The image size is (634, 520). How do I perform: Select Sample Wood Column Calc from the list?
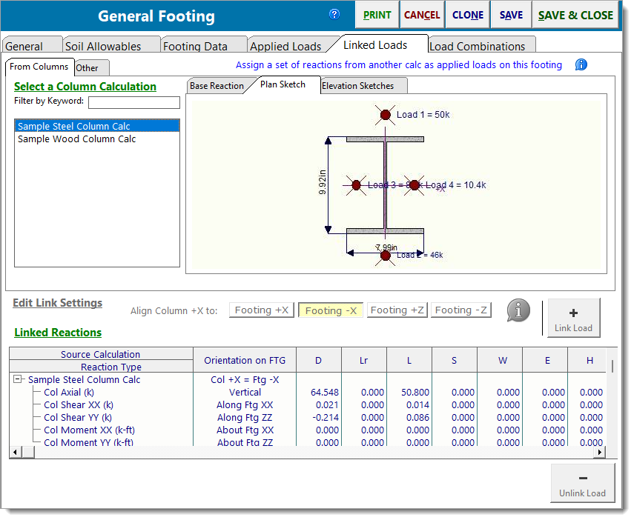click(76, 139)
